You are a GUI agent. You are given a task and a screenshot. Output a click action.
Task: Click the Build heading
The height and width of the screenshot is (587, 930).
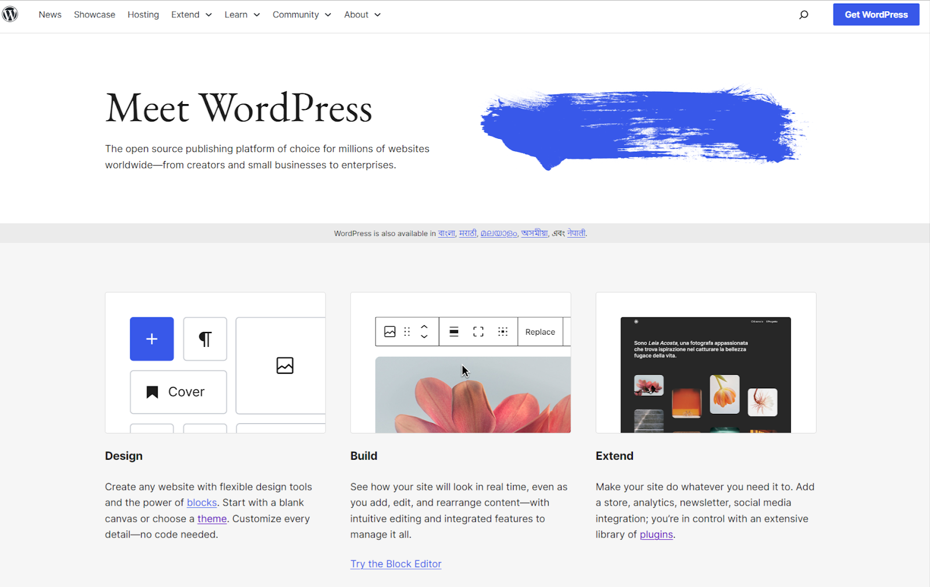point(364,456)
